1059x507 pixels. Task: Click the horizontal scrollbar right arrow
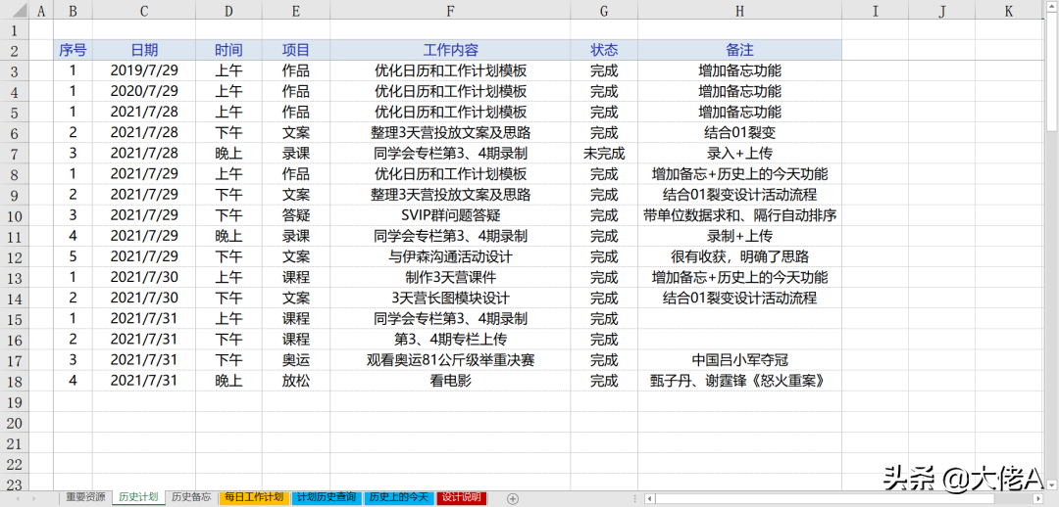click(1040, 498)
